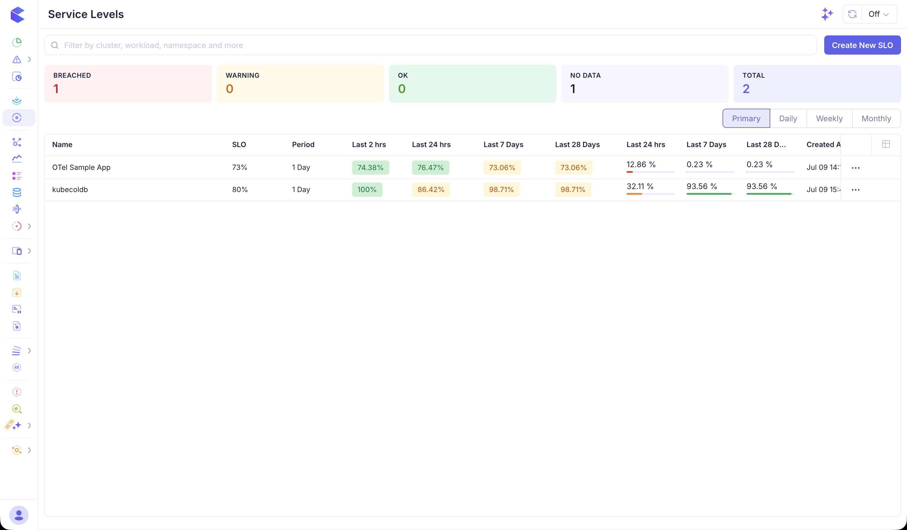Open the scheduled report clock icon in sidebar
Image resolution: width=907 pixels, height=530 pixels.
pyautogui.click(x=16, y=76)
